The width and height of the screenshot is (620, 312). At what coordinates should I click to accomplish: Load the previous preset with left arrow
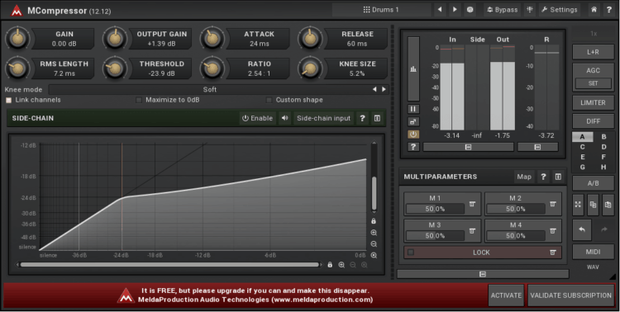click(440, 10)
